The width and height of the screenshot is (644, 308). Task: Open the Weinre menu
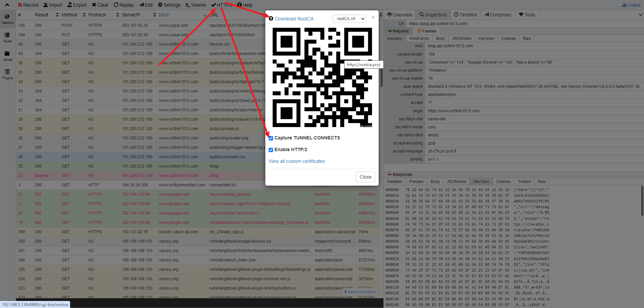coord(196,5)
